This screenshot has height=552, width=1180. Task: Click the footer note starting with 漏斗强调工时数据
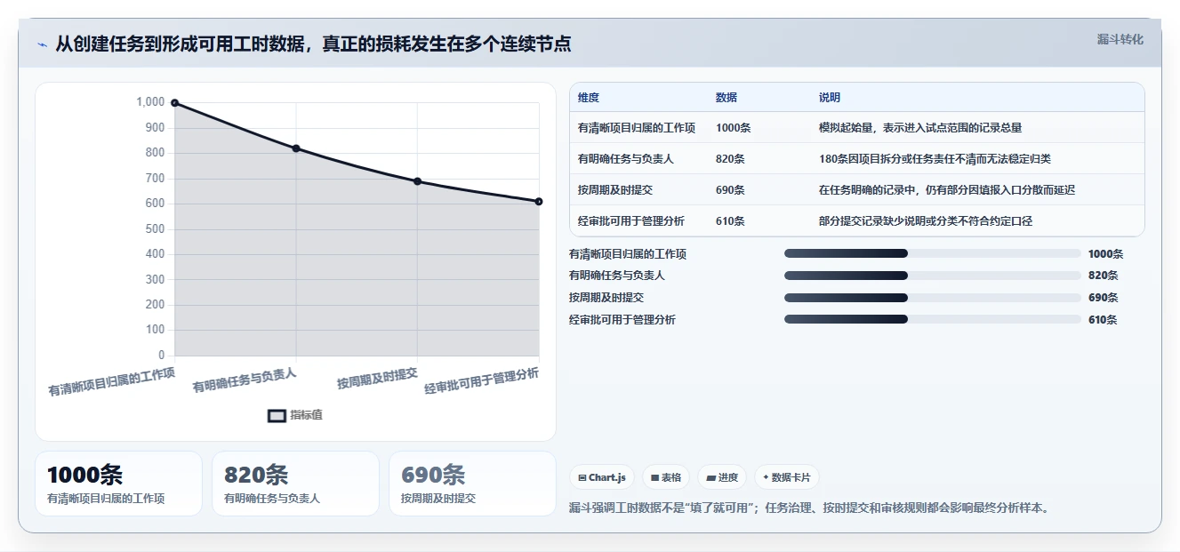tap(810, 508)
